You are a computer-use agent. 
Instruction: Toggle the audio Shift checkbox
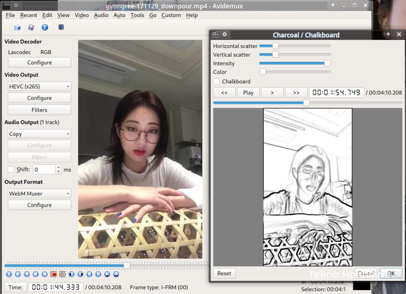tap(11, 169)
